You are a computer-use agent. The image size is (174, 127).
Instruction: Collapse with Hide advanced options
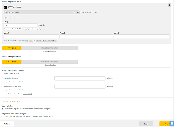click(11, 18)
